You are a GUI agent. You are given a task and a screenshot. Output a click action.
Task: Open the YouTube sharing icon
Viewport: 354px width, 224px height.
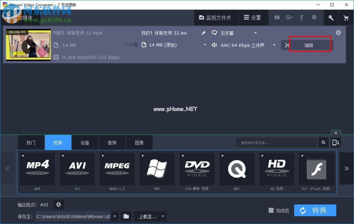point(277,17)
